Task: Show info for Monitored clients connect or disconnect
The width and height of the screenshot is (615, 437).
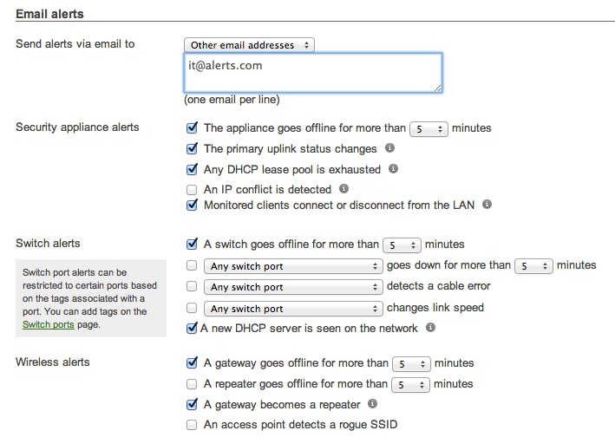Action: pyautogui.click(x=487, y=205)
